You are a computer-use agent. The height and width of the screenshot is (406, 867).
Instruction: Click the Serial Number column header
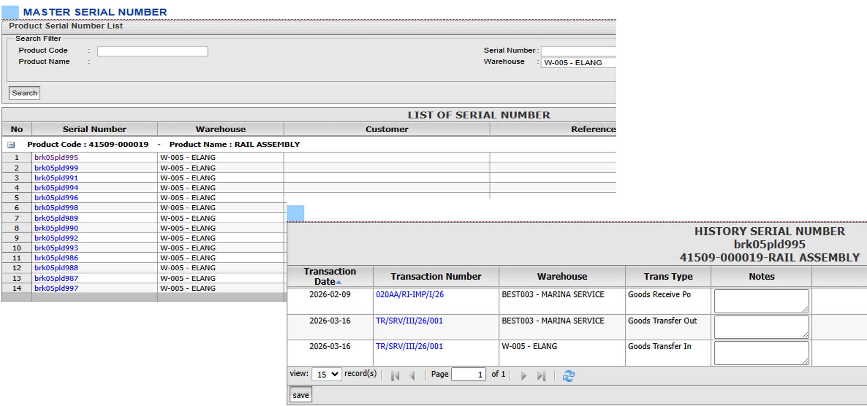point(94,129)
